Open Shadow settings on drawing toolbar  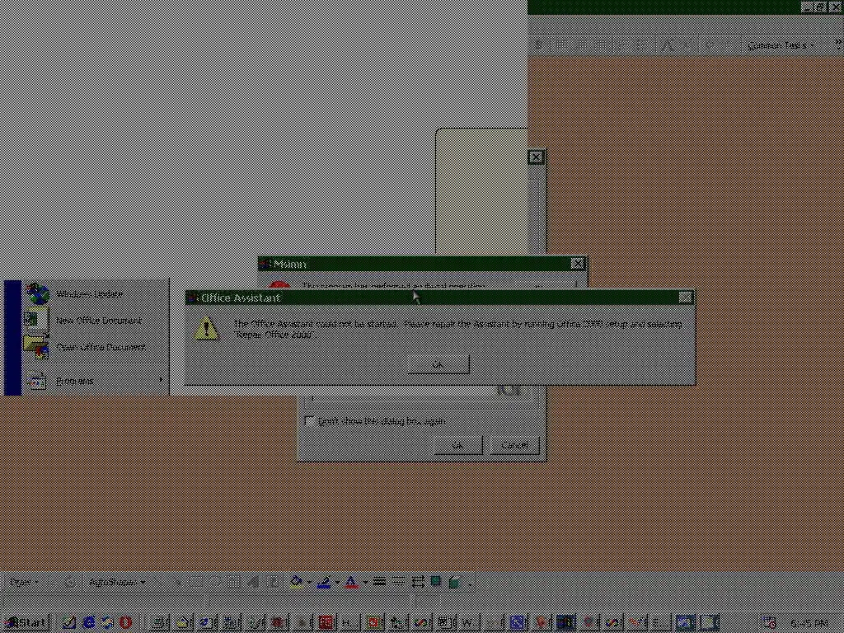pos(435,582)
